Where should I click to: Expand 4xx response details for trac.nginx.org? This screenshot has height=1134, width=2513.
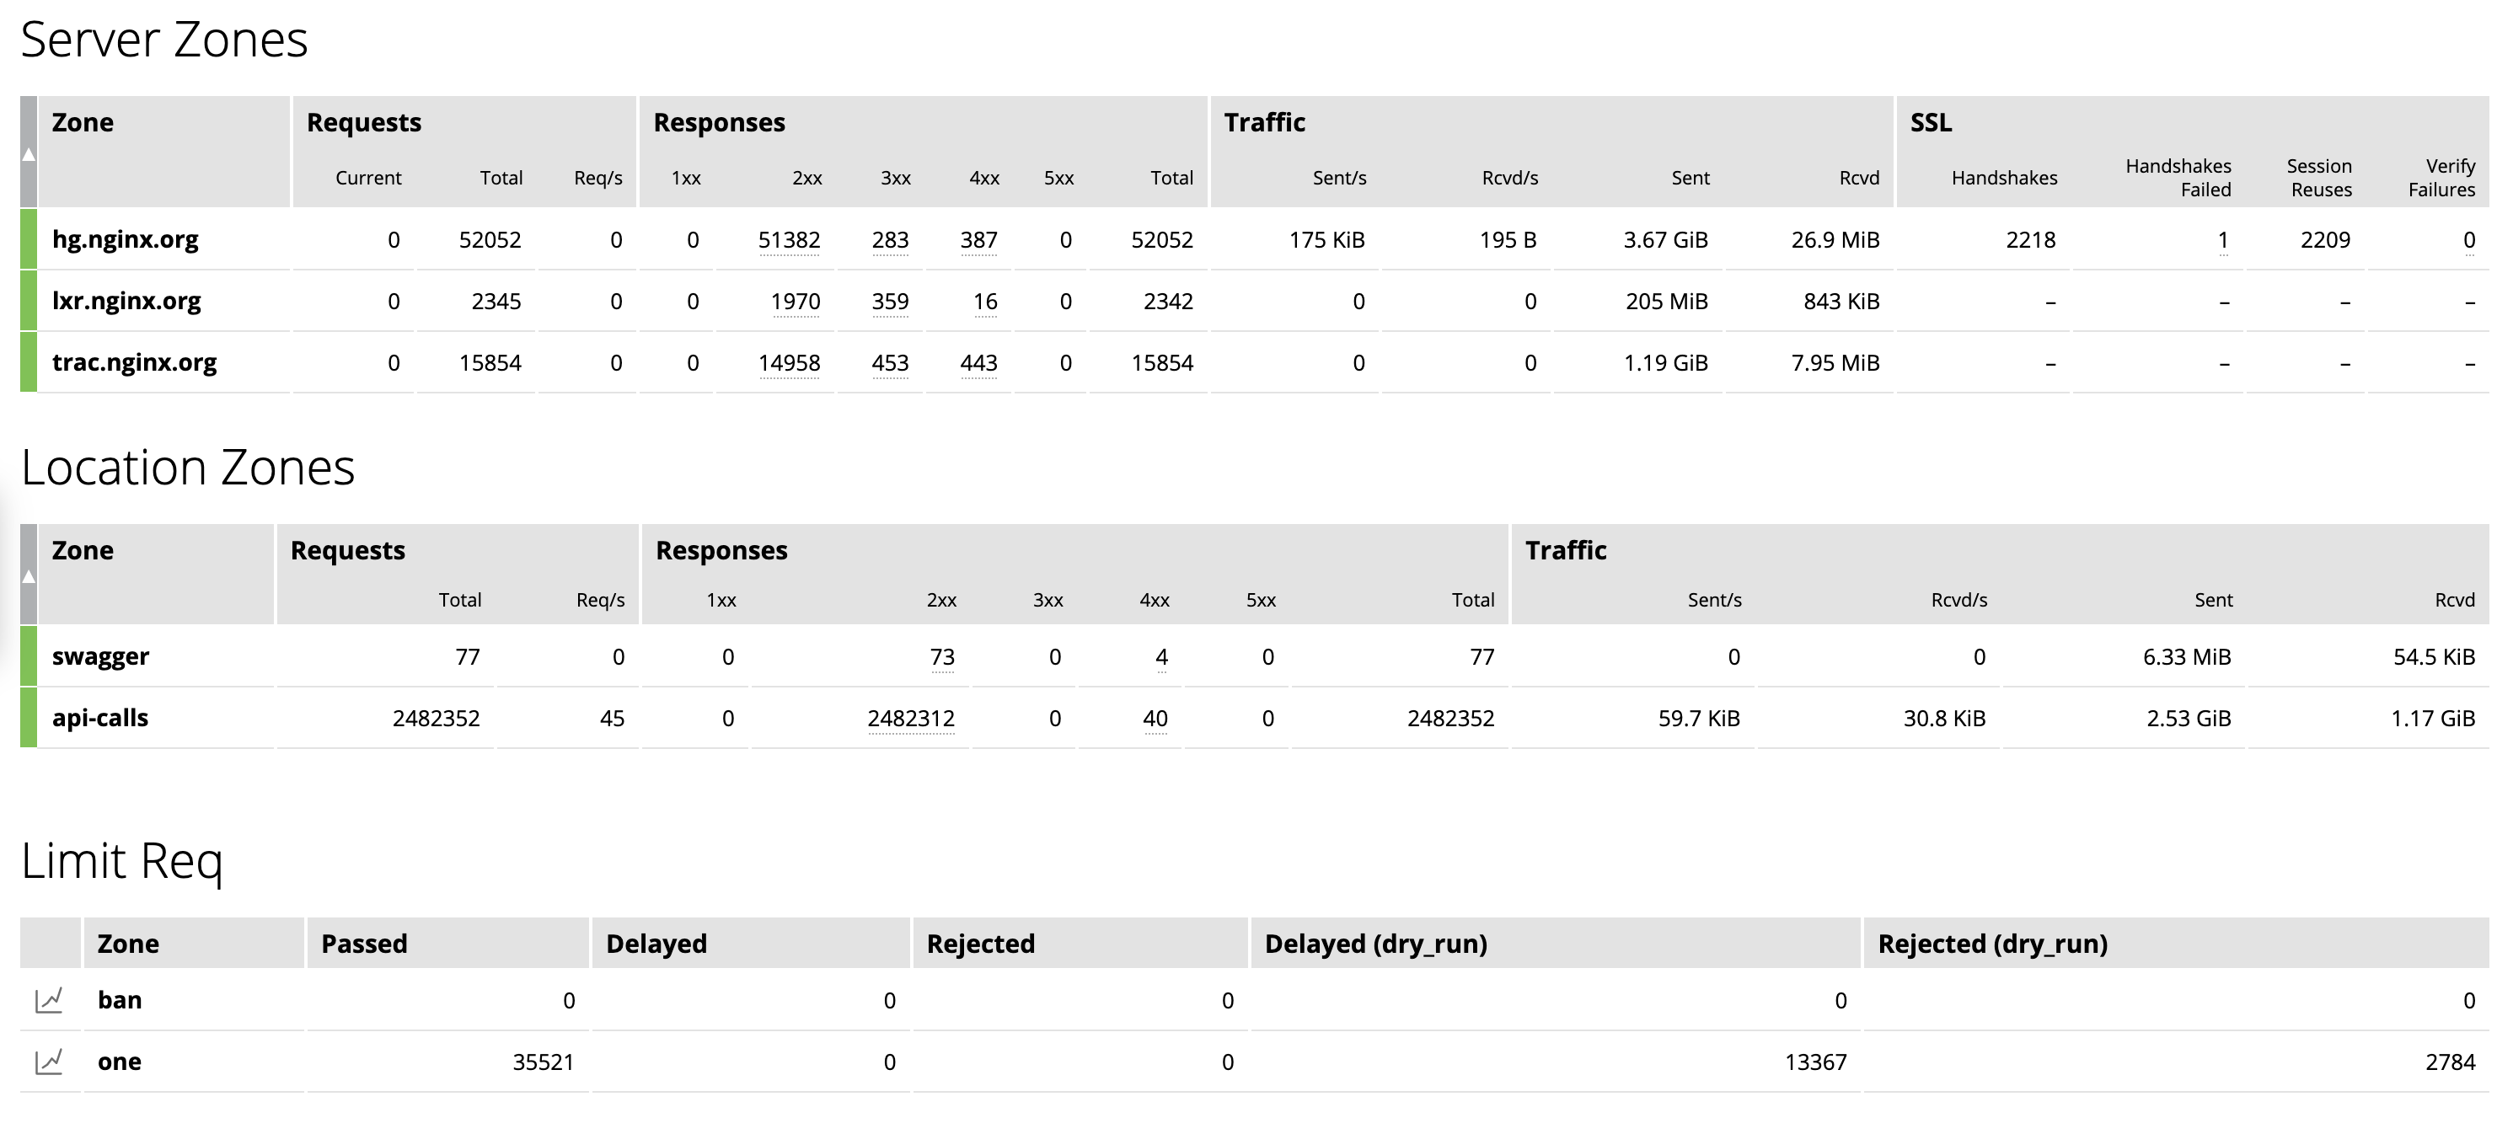tap(980, 361)
